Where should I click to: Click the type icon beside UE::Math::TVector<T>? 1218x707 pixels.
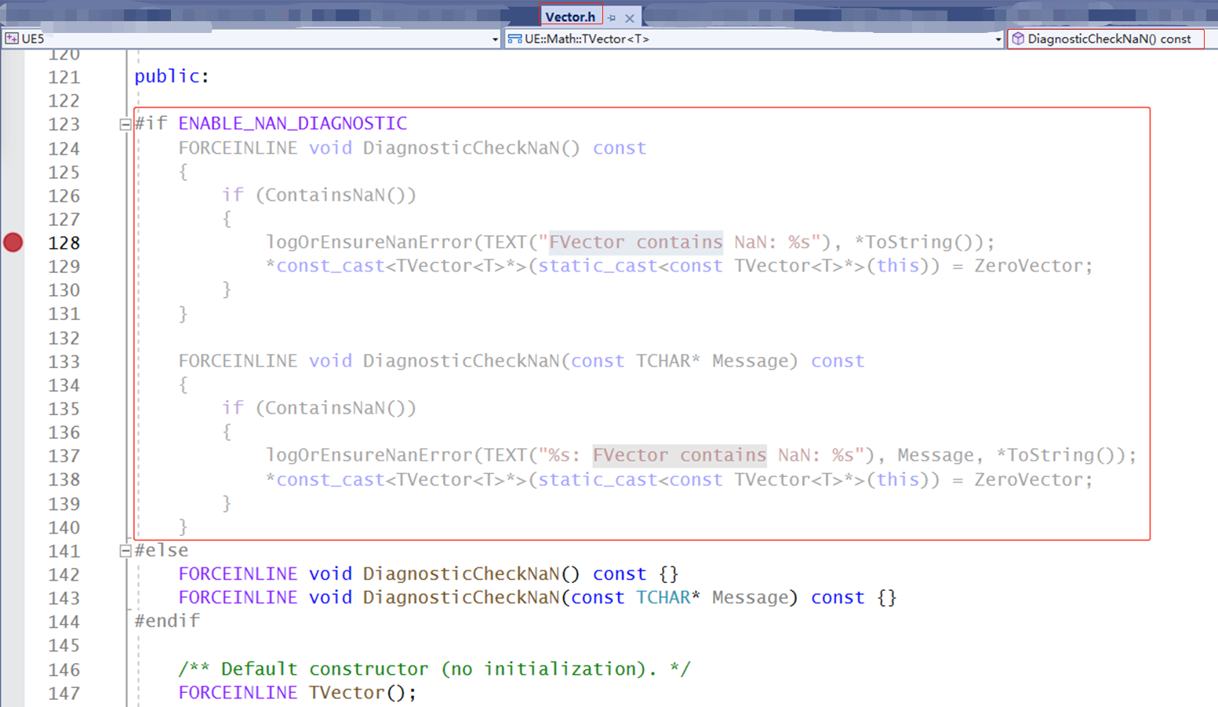click(x=514, y=38)
